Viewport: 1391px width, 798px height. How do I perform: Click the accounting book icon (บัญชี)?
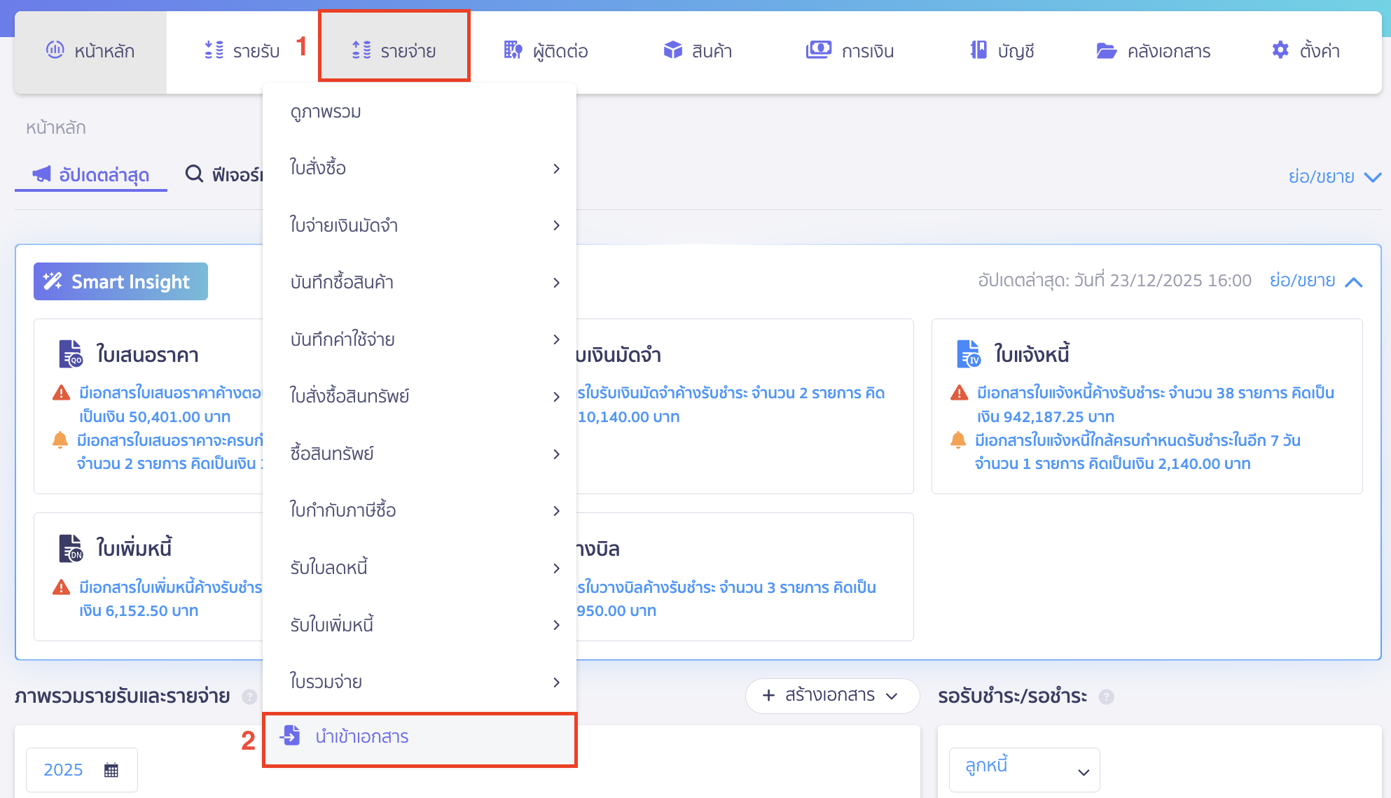(x=978, y=50)
